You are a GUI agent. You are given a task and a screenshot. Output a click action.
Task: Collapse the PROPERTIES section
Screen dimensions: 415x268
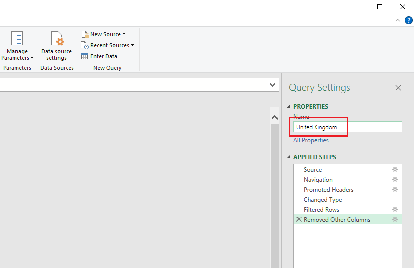[x=289, y=107]
